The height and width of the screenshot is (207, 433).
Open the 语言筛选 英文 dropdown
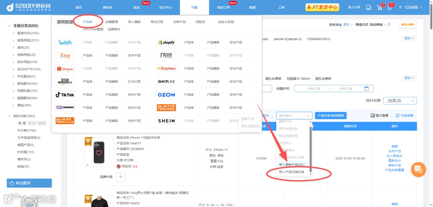(348, 24)
